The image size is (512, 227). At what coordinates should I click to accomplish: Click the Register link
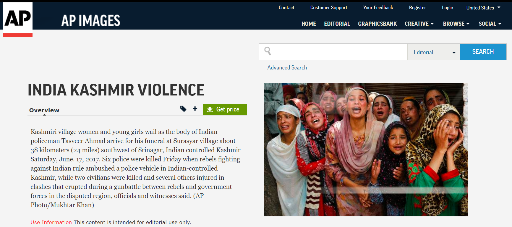(x=417, y=8)
